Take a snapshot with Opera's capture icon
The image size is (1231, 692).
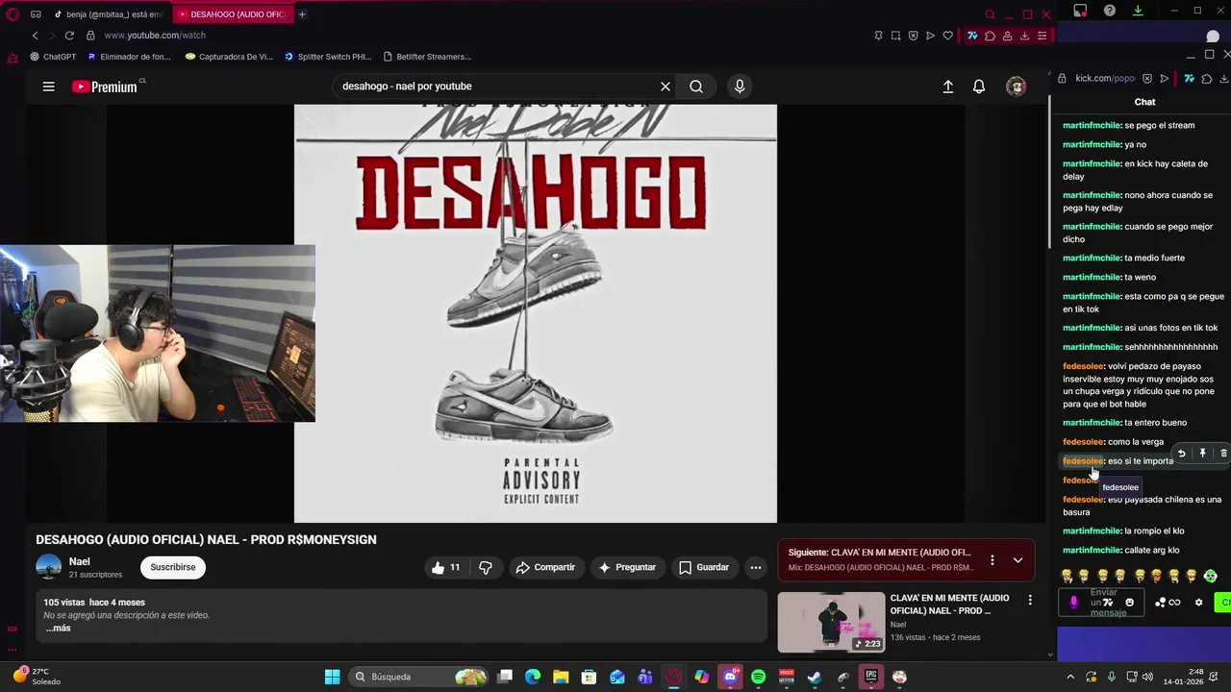click(895, 36)
